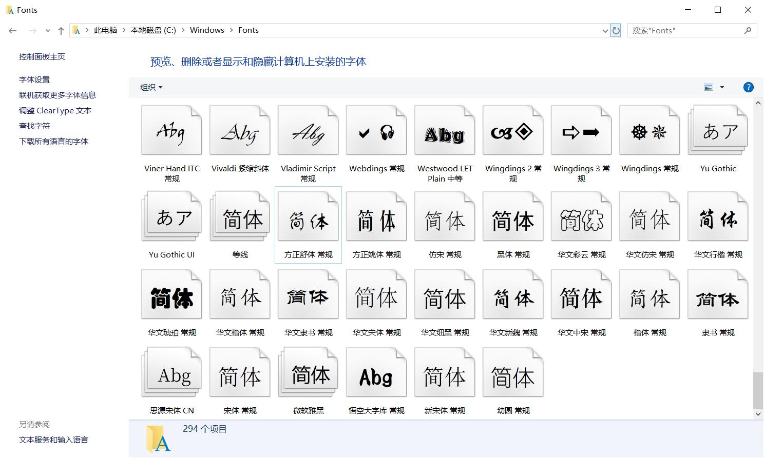
Task: Click the 搜索"Fonts" search field
Action: [x=692, y=30]
